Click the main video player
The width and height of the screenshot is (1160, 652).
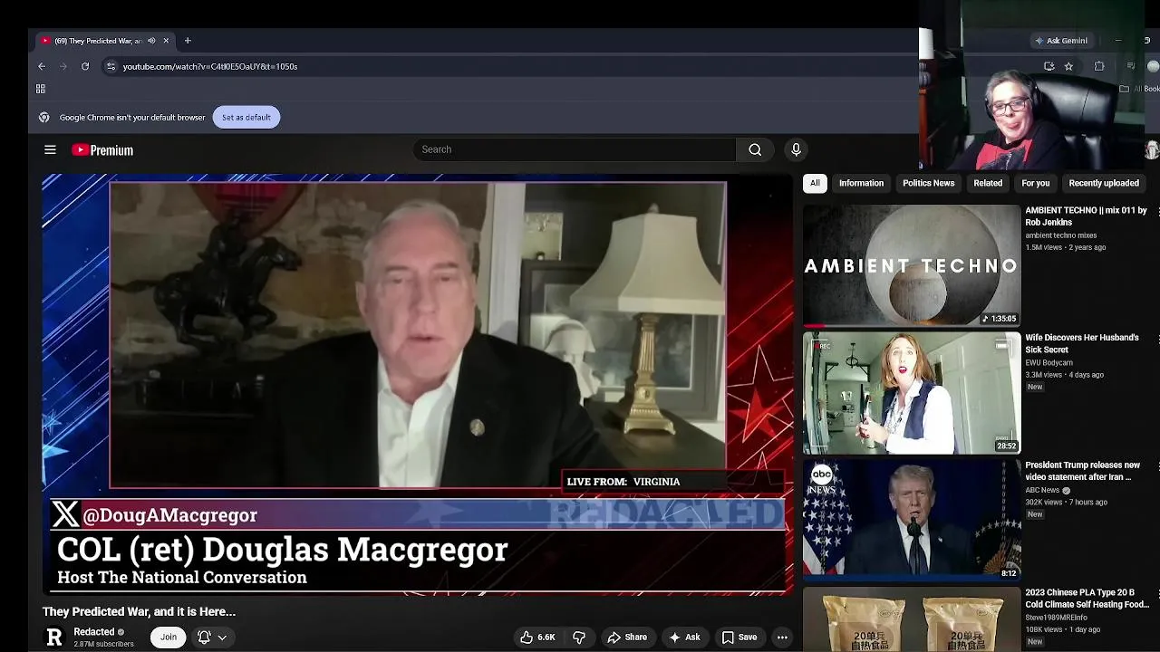coord(418,384)
